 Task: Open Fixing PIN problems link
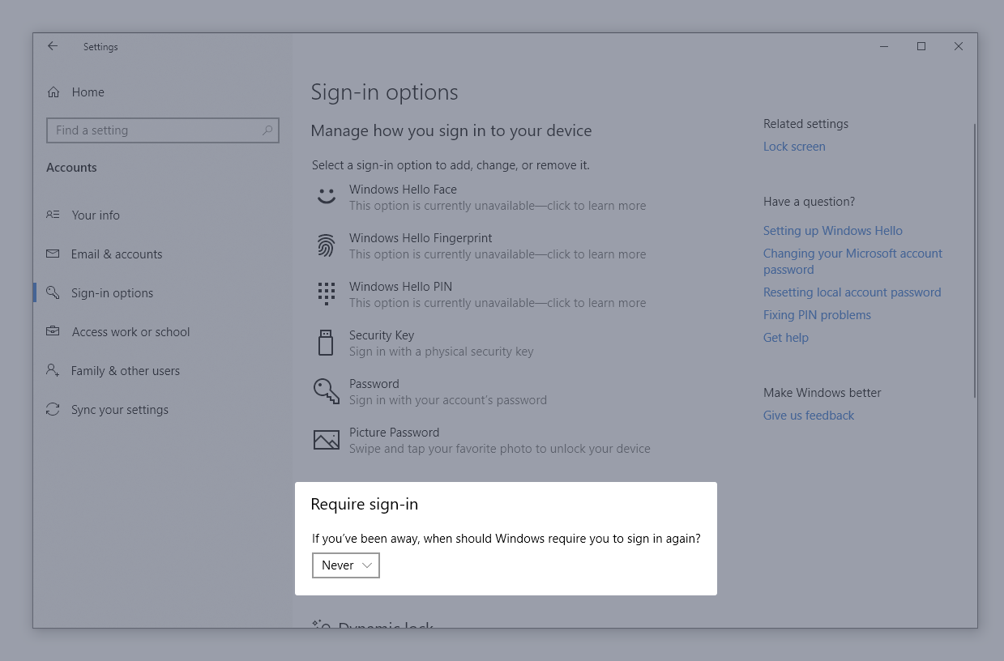(x=817, y=315)
